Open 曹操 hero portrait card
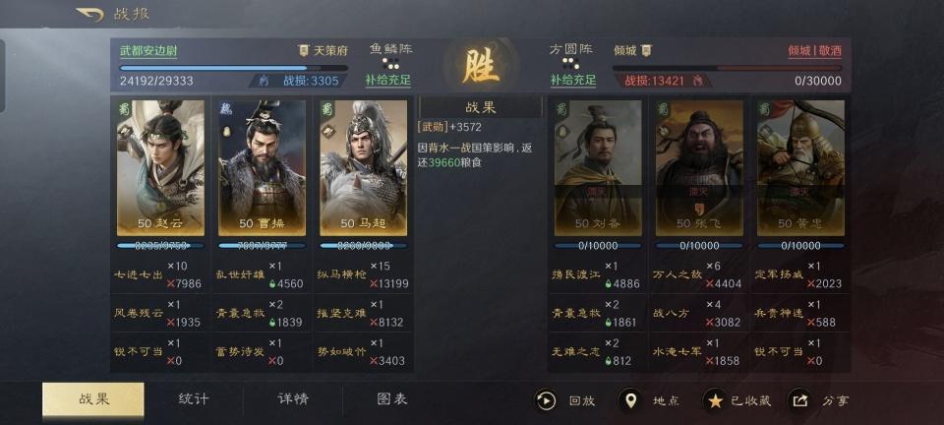Screen dimensions: 944x425 (x=262, y=168)
